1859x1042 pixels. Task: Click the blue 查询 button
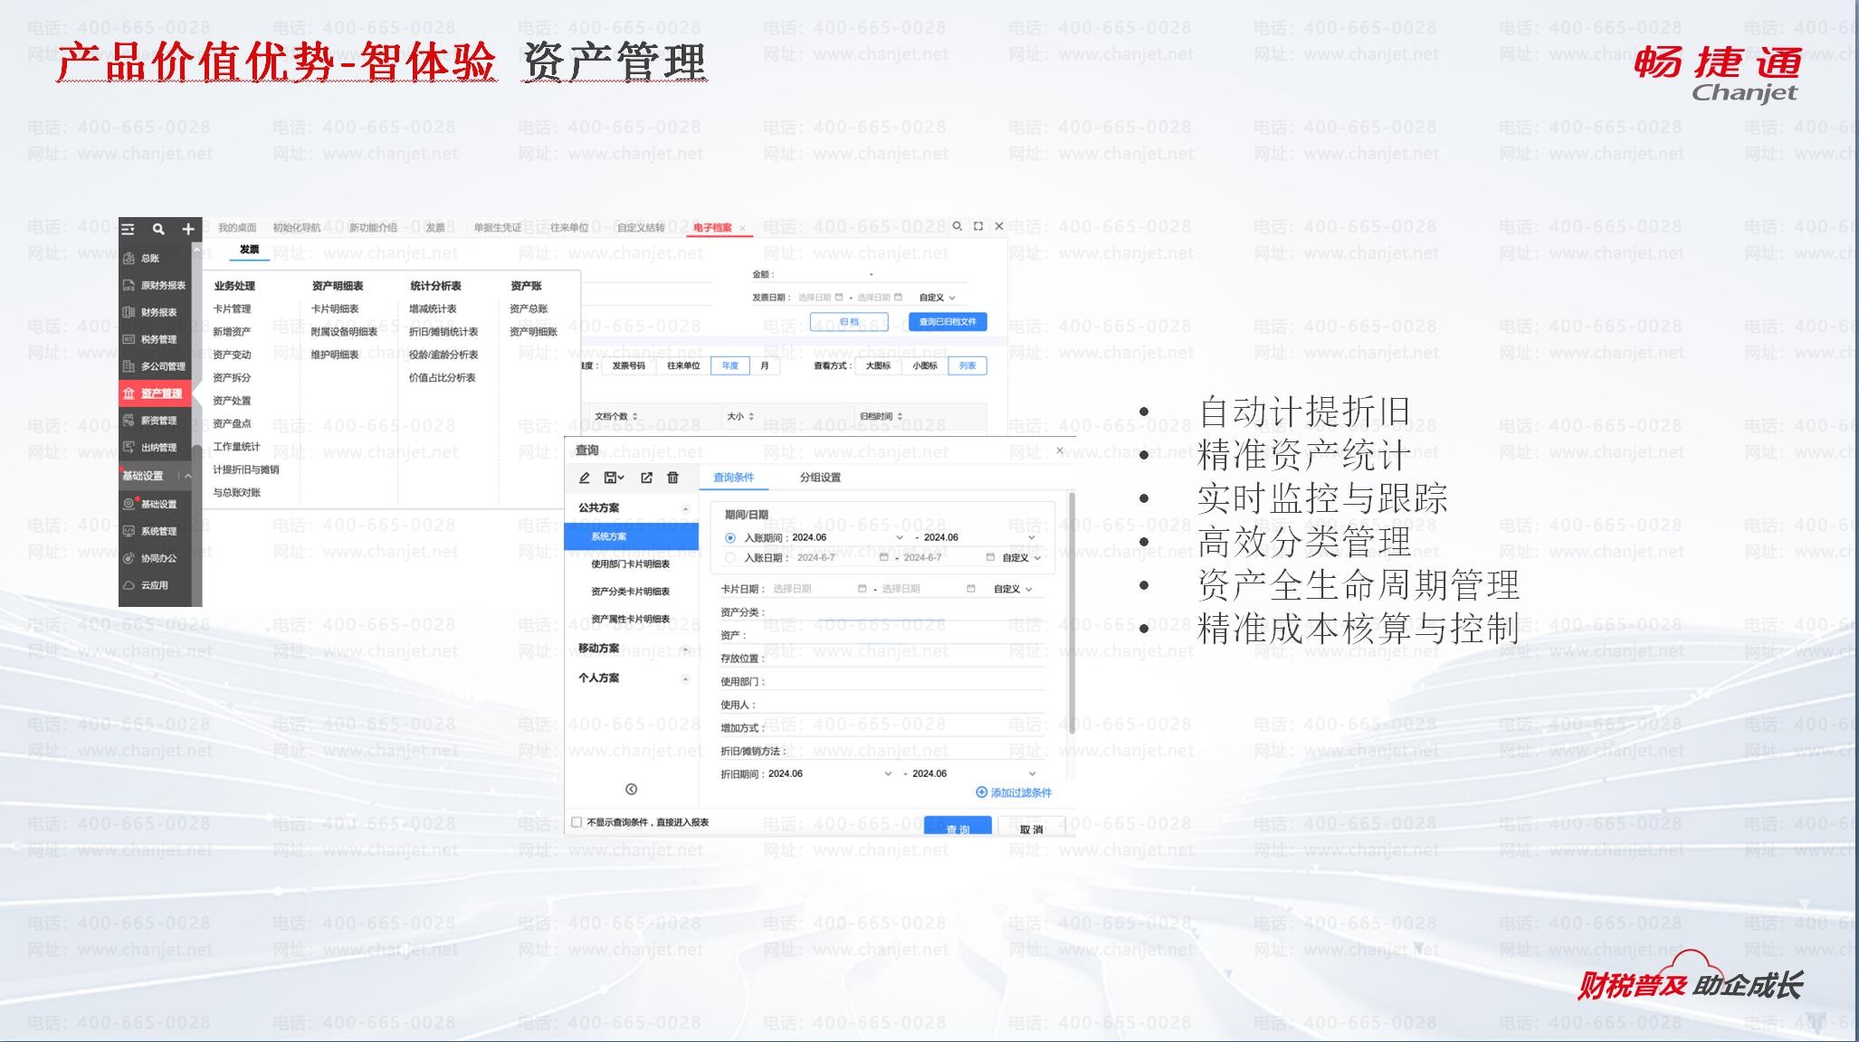[957, 827]
